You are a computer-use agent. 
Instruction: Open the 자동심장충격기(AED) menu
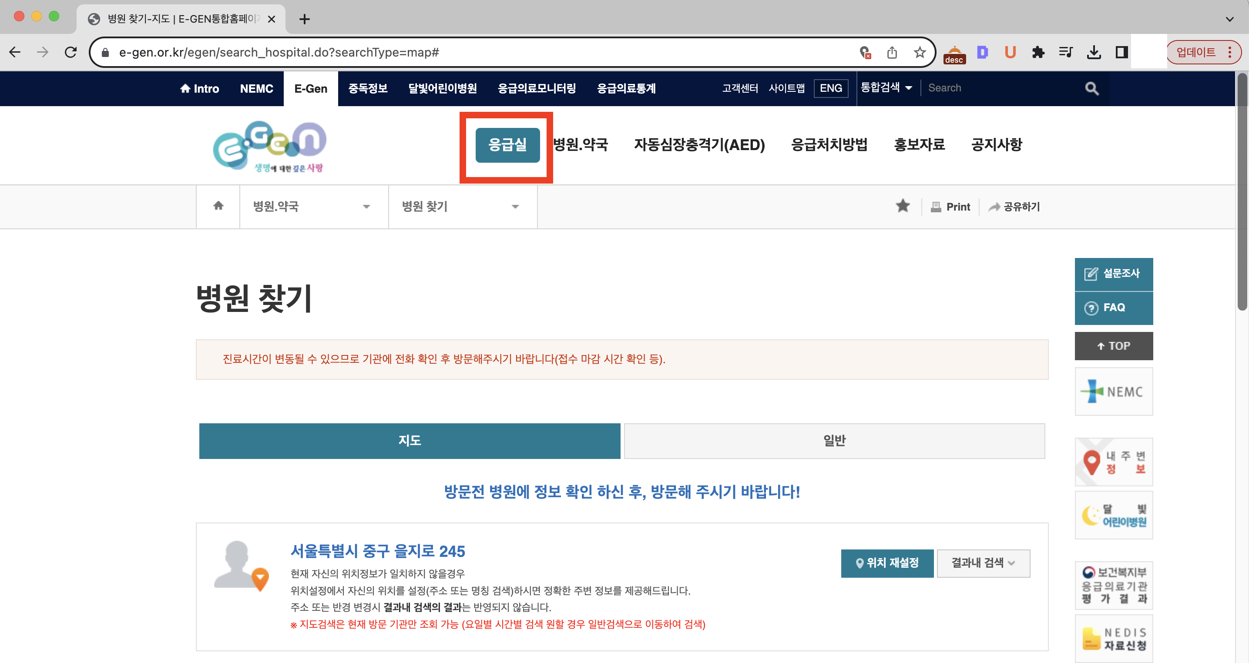(699, 144)
